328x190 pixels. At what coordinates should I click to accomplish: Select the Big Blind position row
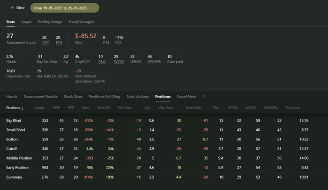tap(15, 120)
